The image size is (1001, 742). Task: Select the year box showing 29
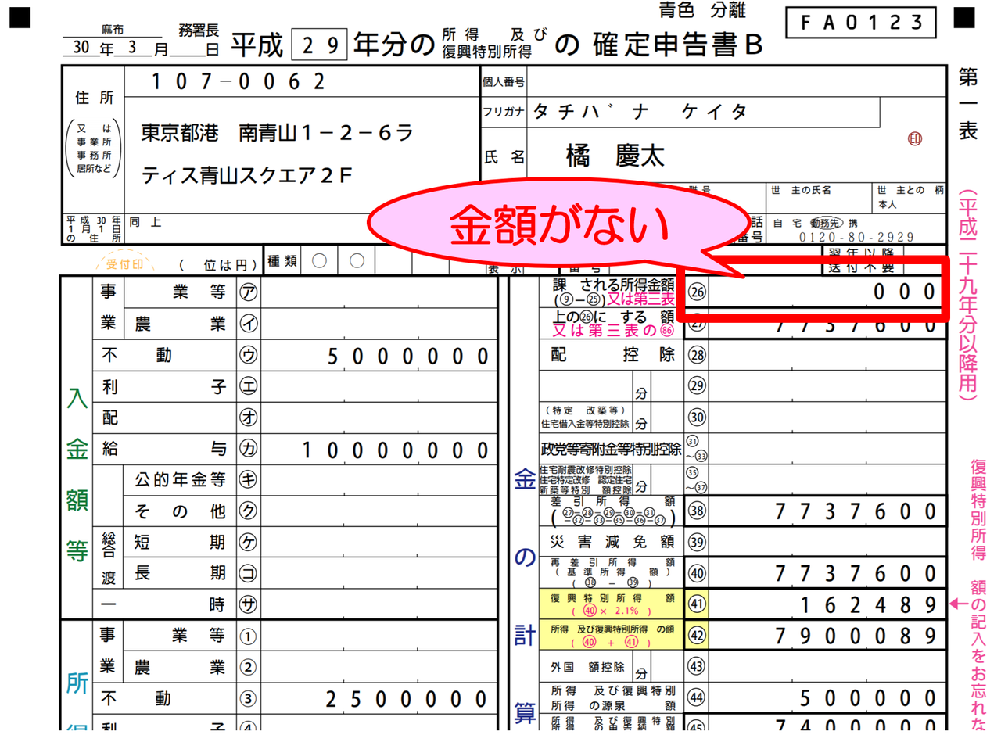(x=318, y=45)
